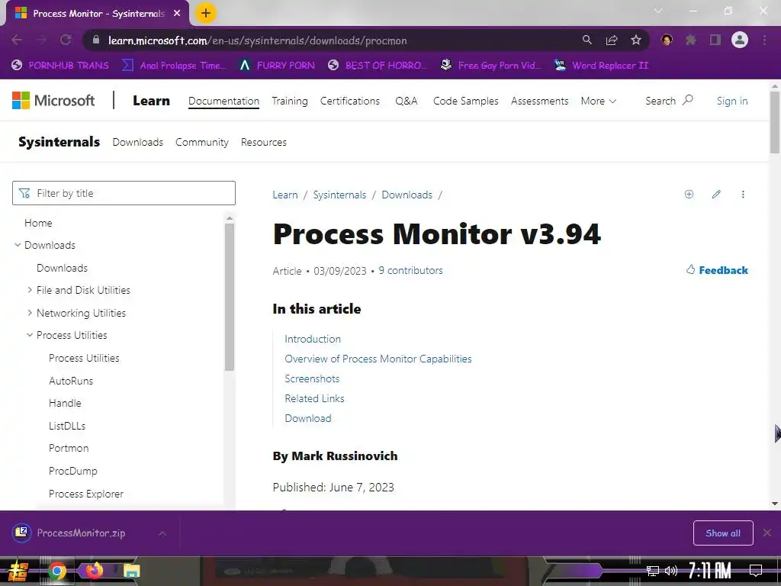The width and height of the screenshot is (781, 586).
Task: Click the 9 contributors link
Action: click(410, 270)
